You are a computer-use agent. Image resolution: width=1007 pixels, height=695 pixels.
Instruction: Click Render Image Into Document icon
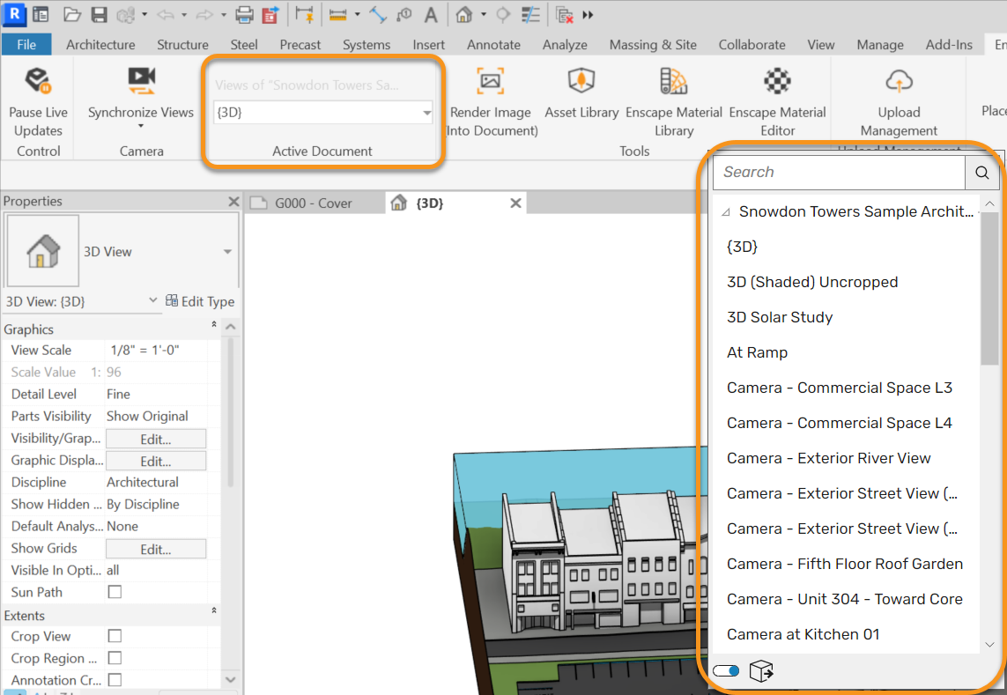[x=490, y=81]
